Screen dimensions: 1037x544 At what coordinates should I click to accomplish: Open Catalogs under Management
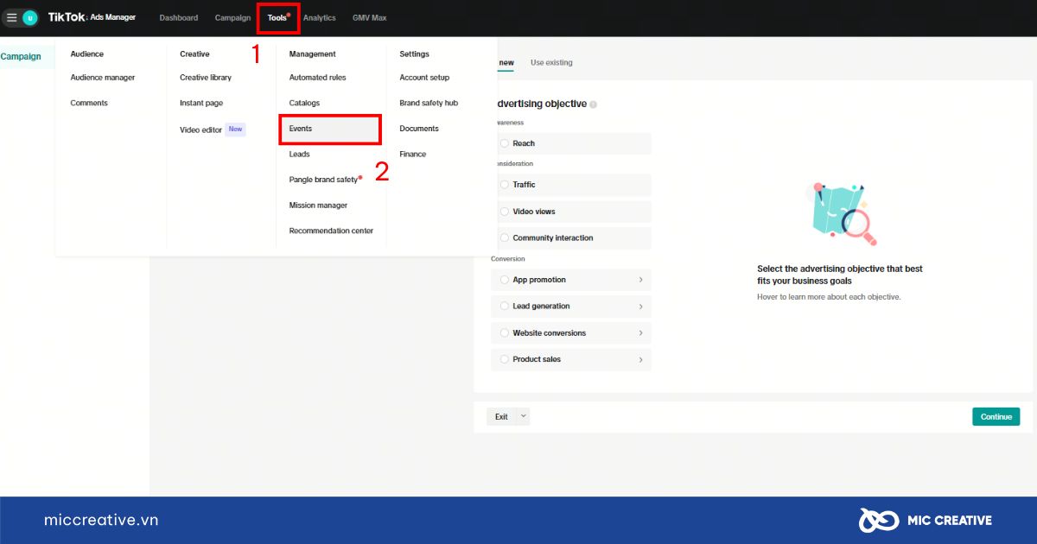304,103
